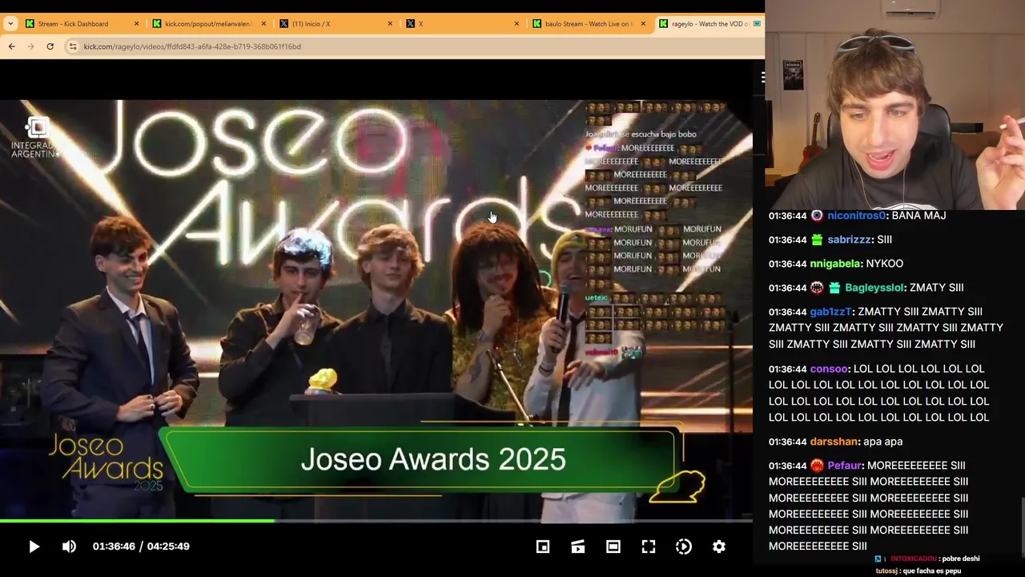
Task: Click username darsshan in chat
Action: pyautogui.click(x=834, y=442)
